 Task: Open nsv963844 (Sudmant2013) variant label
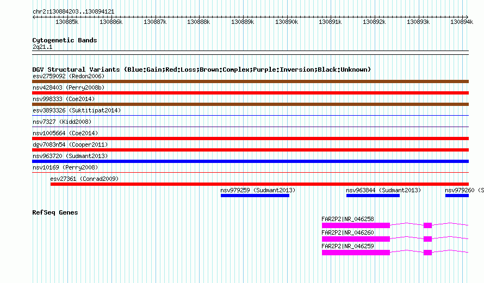pos(383,190)
